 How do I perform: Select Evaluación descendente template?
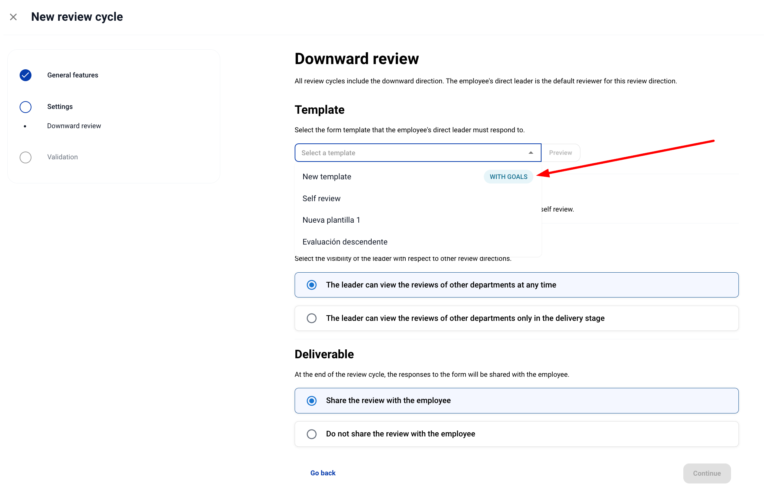point(345,242)
